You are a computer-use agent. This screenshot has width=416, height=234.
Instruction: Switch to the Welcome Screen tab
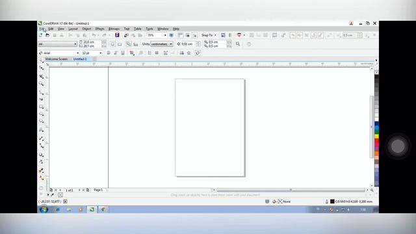[x=57, y=59]
